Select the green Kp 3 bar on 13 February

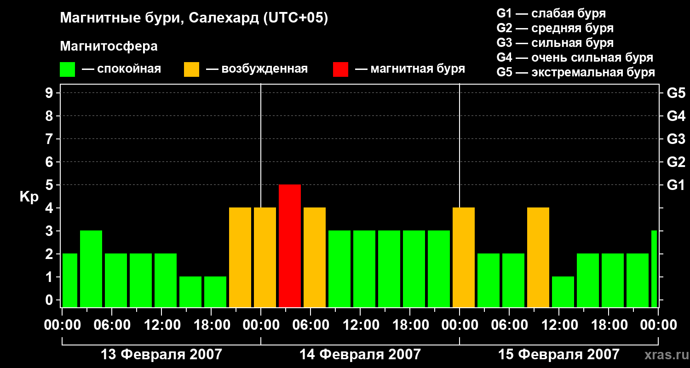91,269
